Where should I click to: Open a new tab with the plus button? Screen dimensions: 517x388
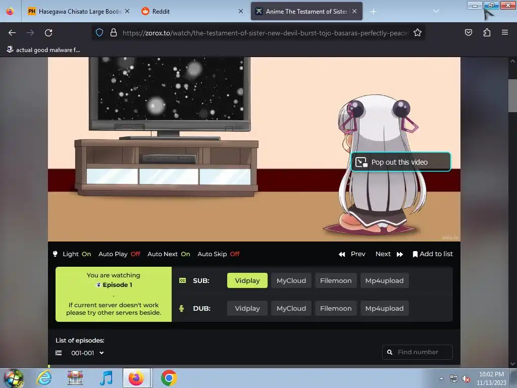(x=373, y=12)
